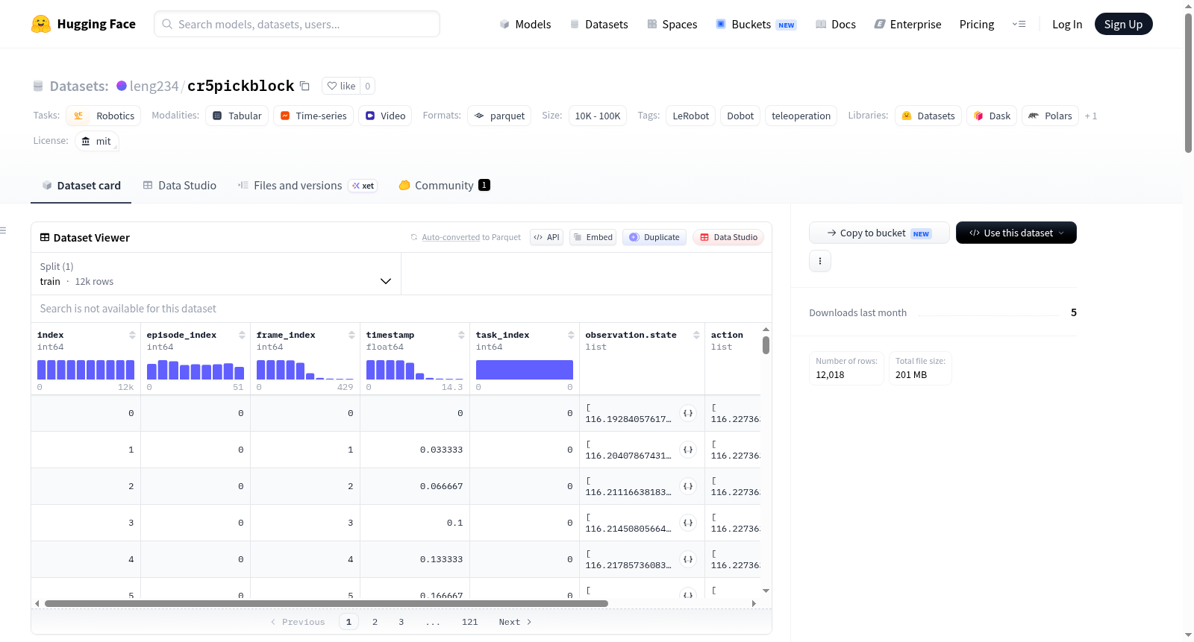Expand JSON viewer for 116.20407867431 state cell
1194x642 pixels.
[x=688, y=450]
